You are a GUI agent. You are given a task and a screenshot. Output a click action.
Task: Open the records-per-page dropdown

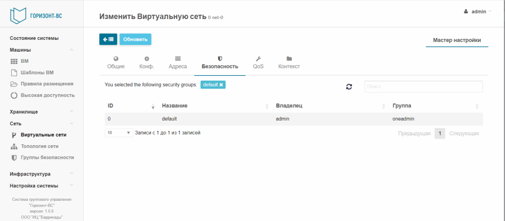pos(119,133)
